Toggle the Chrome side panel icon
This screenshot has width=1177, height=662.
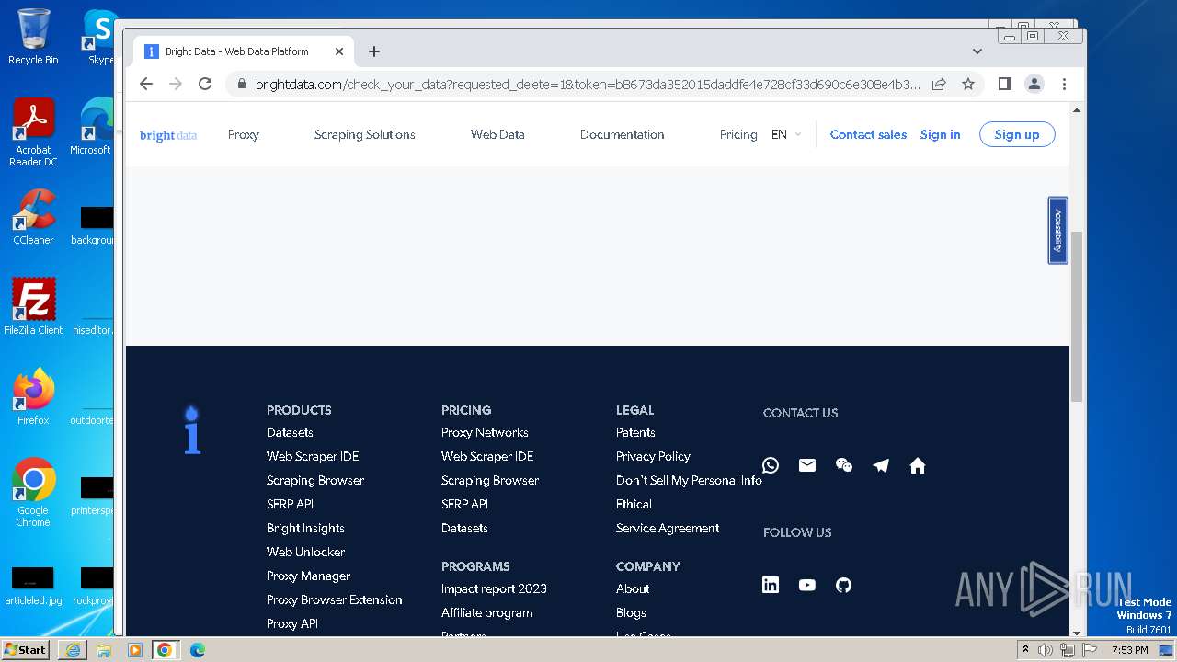coord(1005,84)
